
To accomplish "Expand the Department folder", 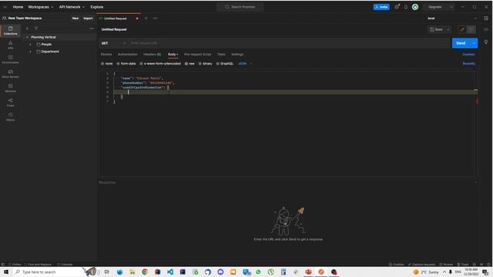I will click(x=31, y=52).
